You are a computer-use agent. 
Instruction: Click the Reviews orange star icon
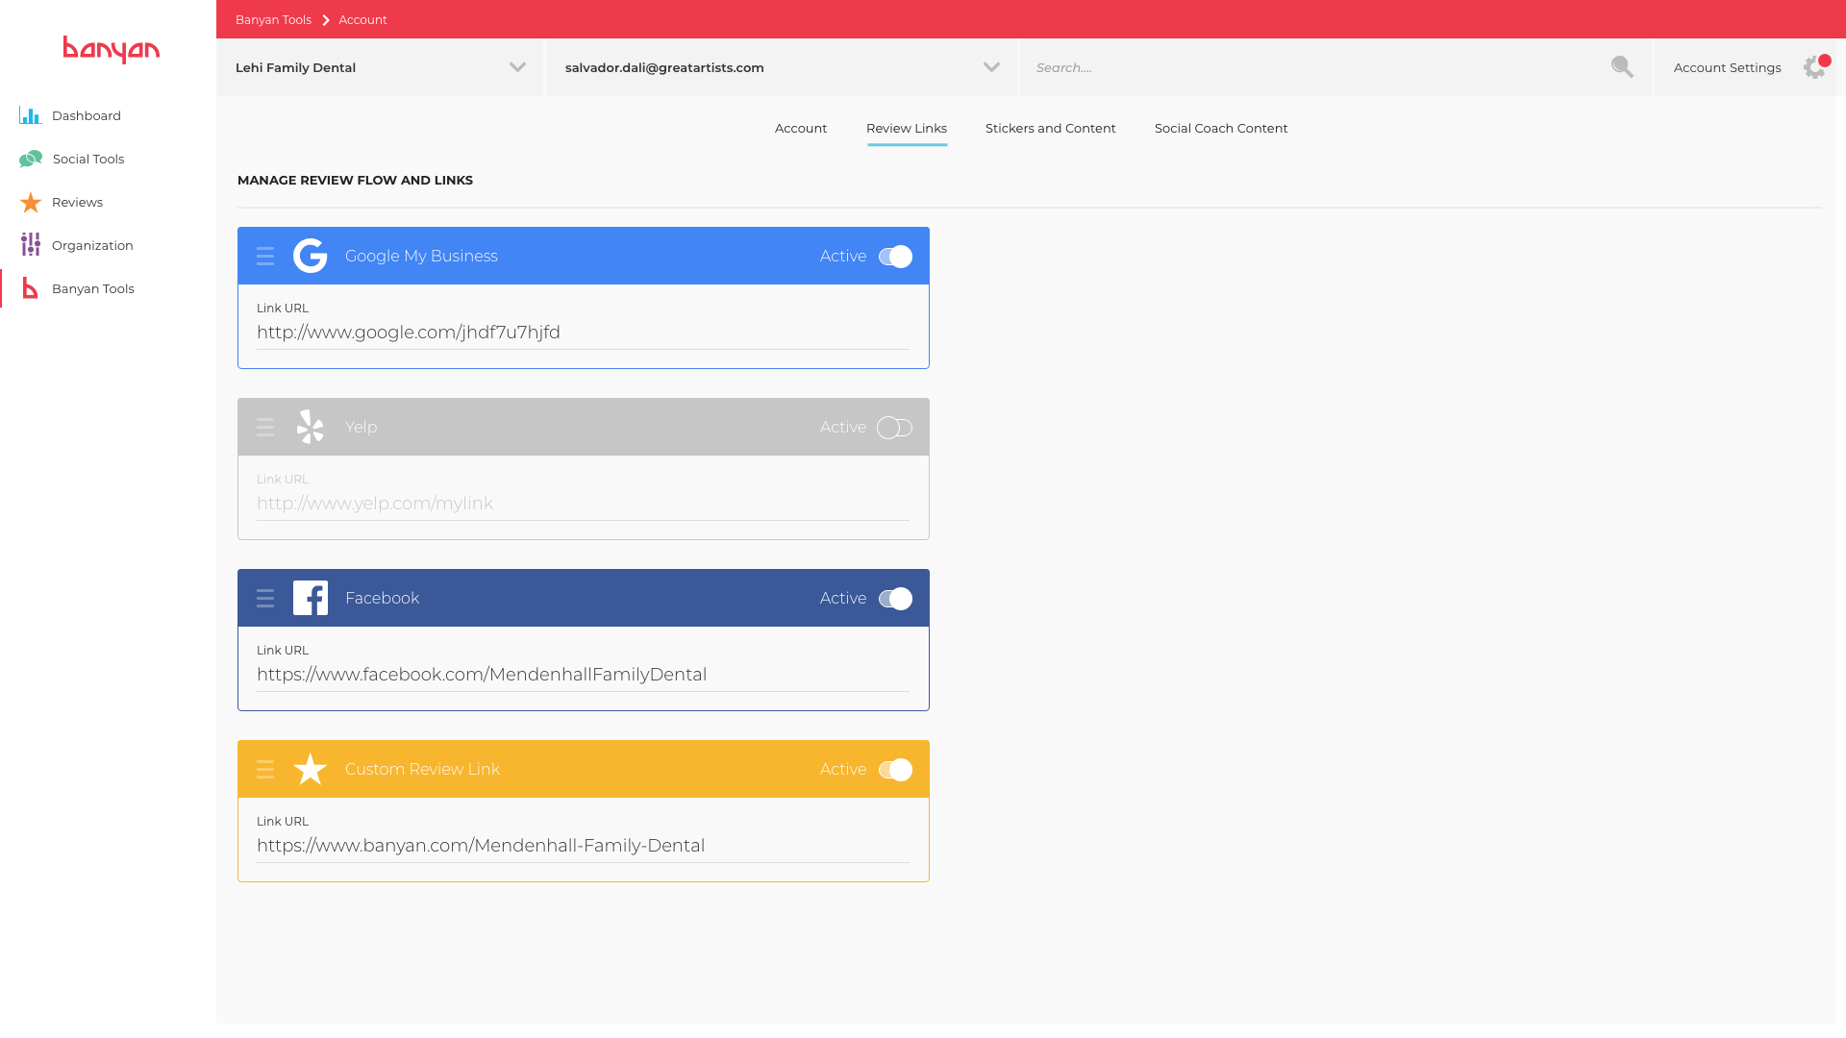tap(31, 203)
